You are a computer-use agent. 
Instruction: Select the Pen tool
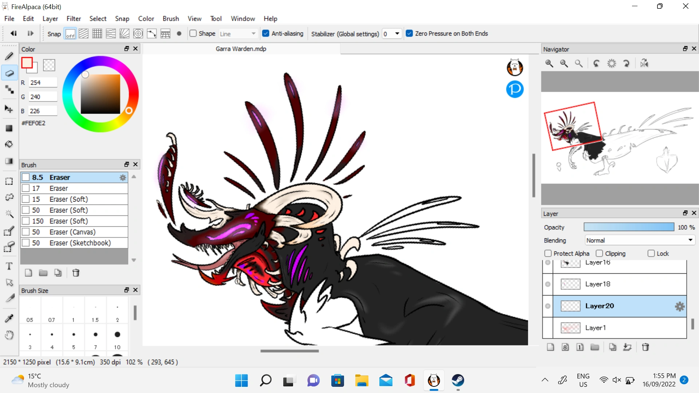click(x=9, y=56)
